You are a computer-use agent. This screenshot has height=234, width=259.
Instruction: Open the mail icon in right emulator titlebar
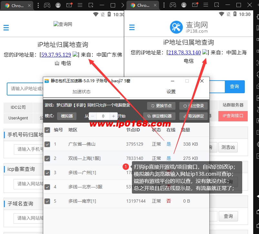tap(195, 5)
